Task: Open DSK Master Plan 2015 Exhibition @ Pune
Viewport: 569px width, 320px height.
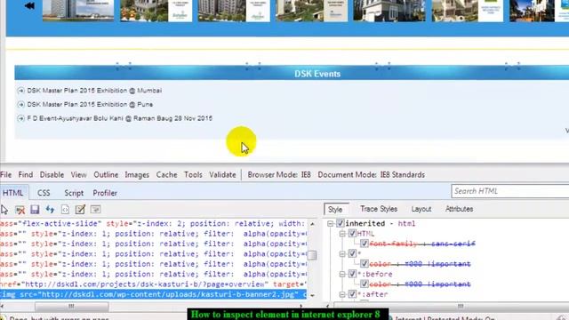Action: [90, 105]
